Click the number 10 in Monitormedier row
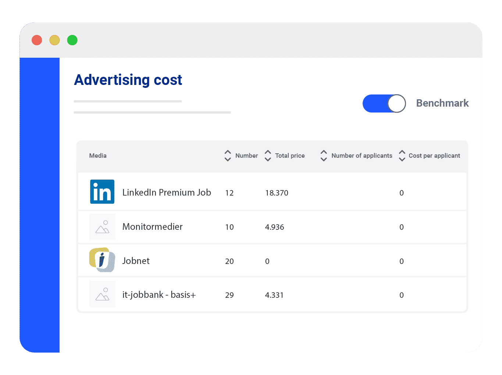Screen dimensions: 502x375 [229, 227]
